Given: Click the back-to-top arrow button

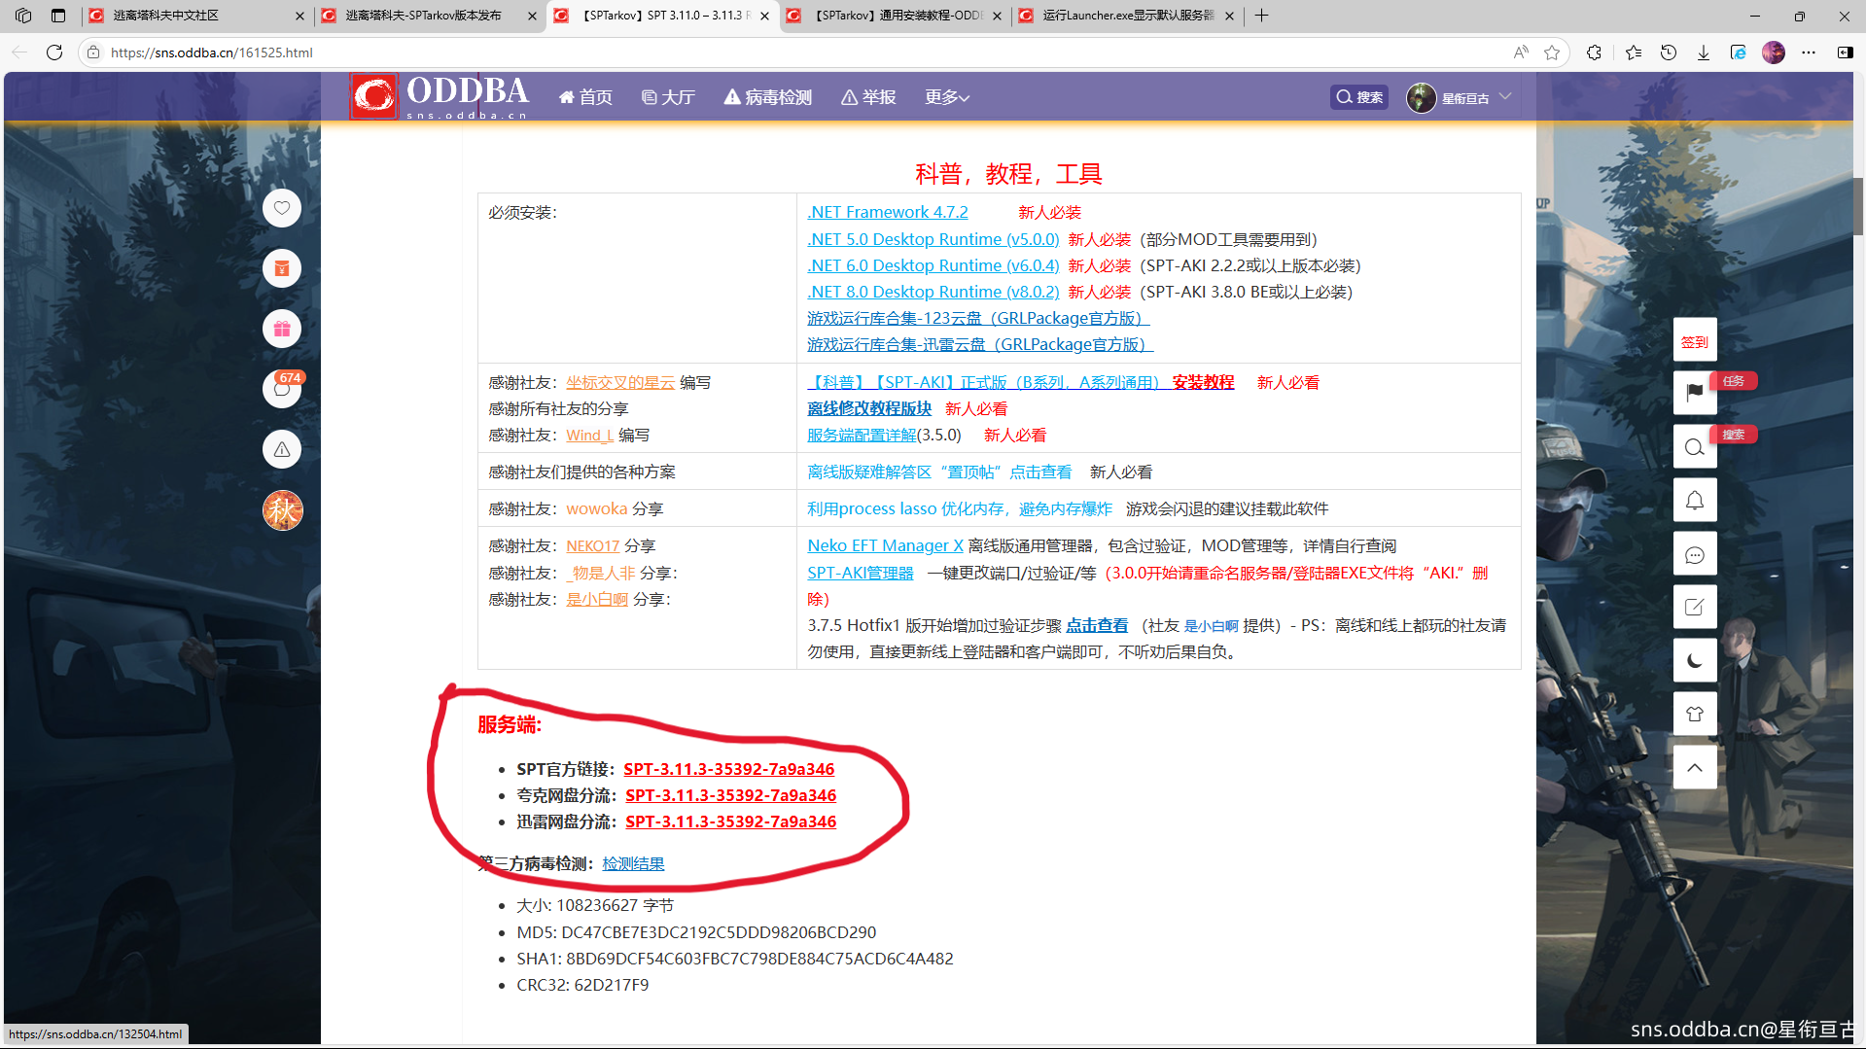Looking at the screenshot, I should coord(1695,767).
